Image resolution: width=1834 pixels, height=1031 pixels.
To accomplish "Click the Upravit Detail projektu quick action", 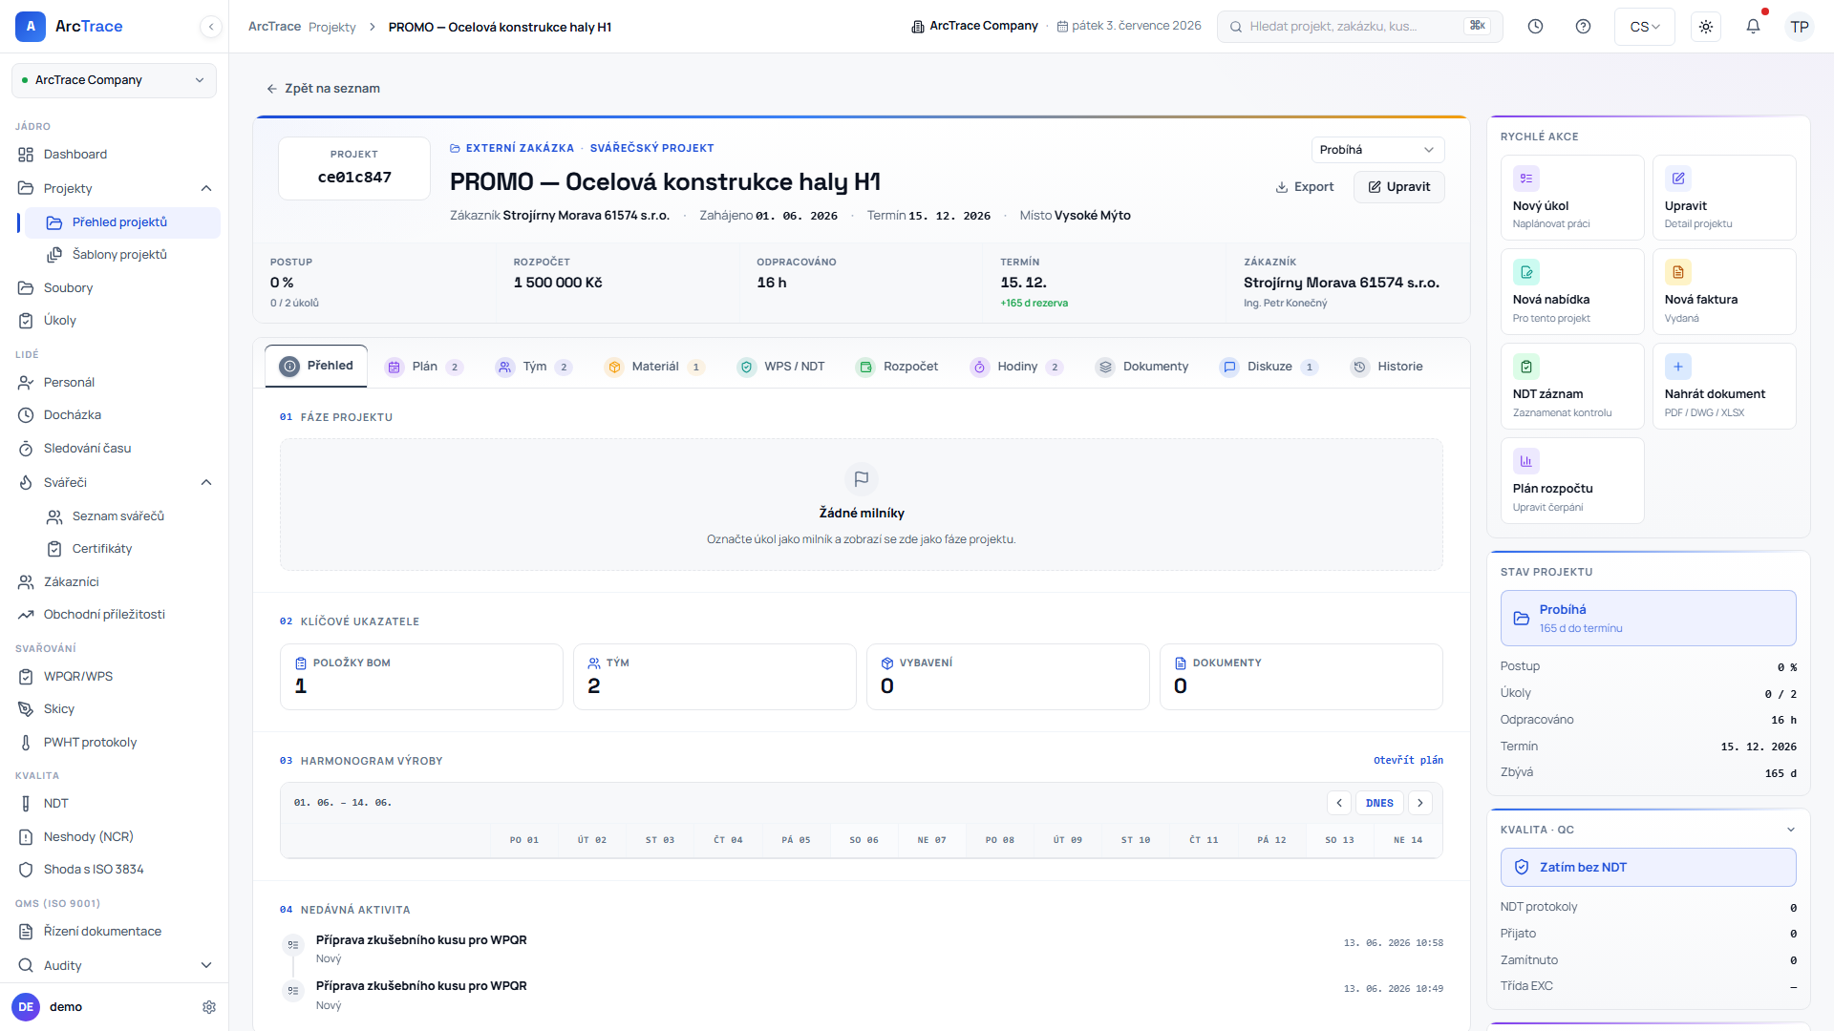I will 1724,198.
